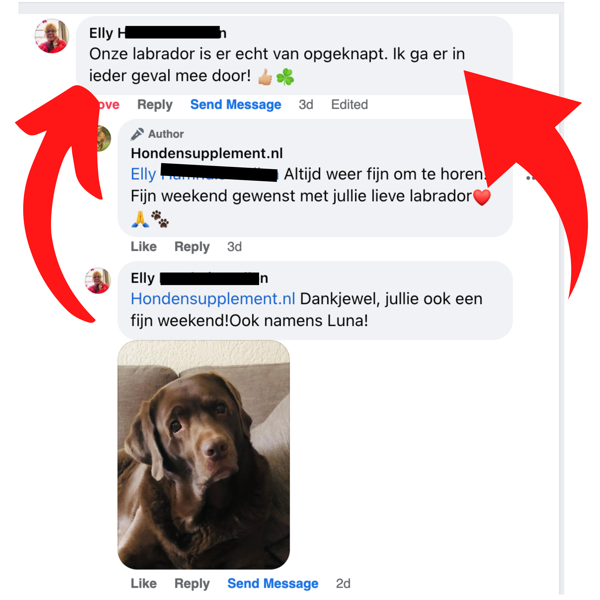Like Elly's reply with the dog photo
The image size is (600, 600).
[143, 583]
